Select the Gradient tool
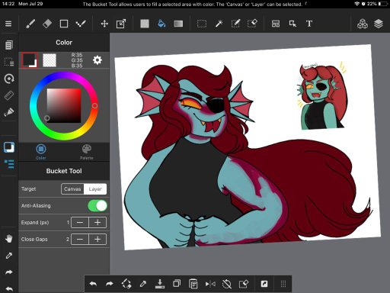Image resolution: width=390 pixels, height=293 pixels. (x=178, y=24)
